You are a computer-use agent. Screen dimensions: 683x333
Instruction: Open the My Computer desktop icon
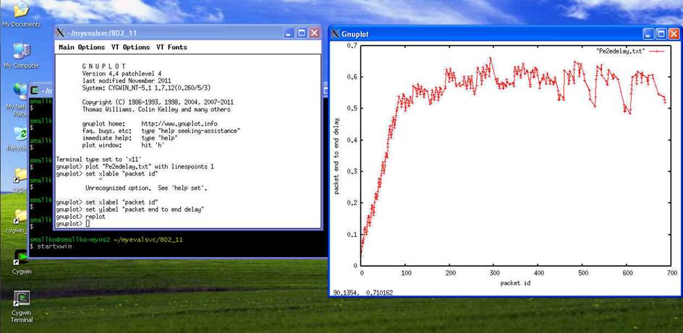coord(22,56)
